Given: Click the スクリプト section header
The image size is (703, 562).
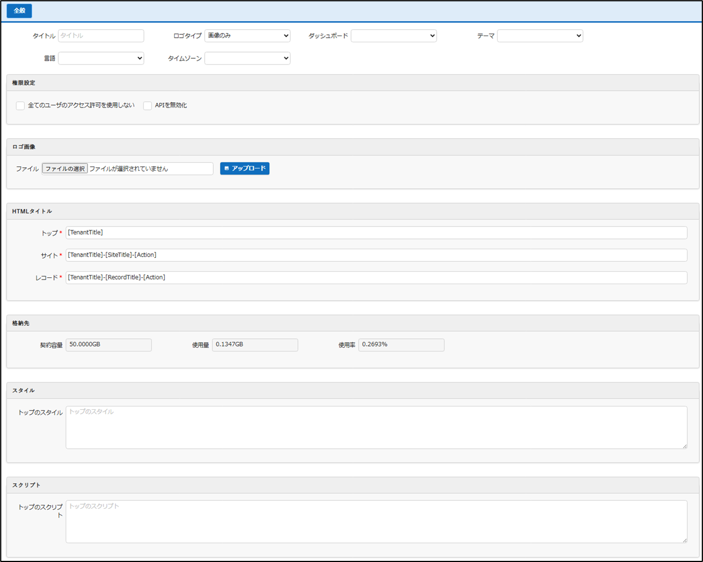Looking at the screenshot, I should (353, 485).
